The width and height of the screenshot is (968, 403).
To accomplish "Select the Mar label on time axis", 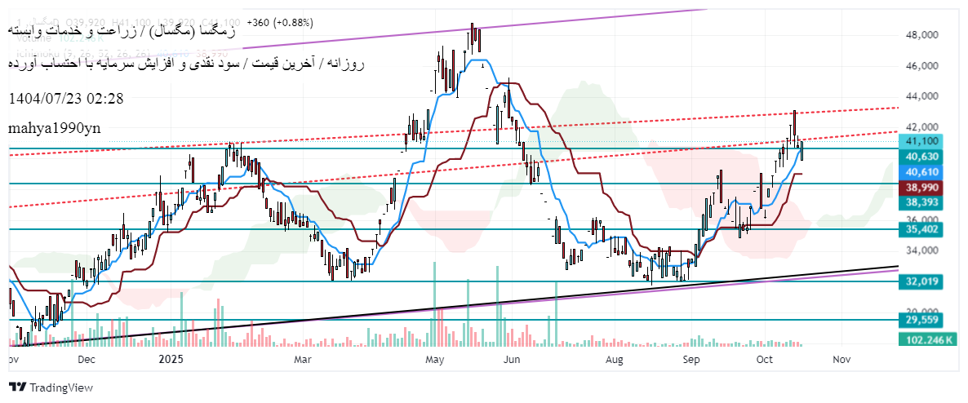I will tap(303, 358).
